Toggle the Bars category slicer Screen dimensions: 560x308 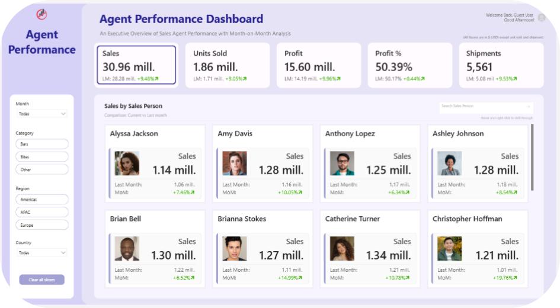click(42, 144)
